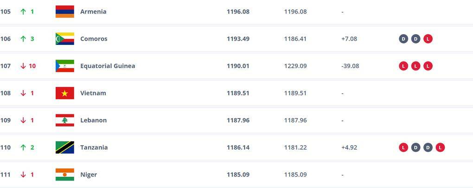
Task: Click the Equatorial Guinea flag icon
Action: [x=64, y=66]
